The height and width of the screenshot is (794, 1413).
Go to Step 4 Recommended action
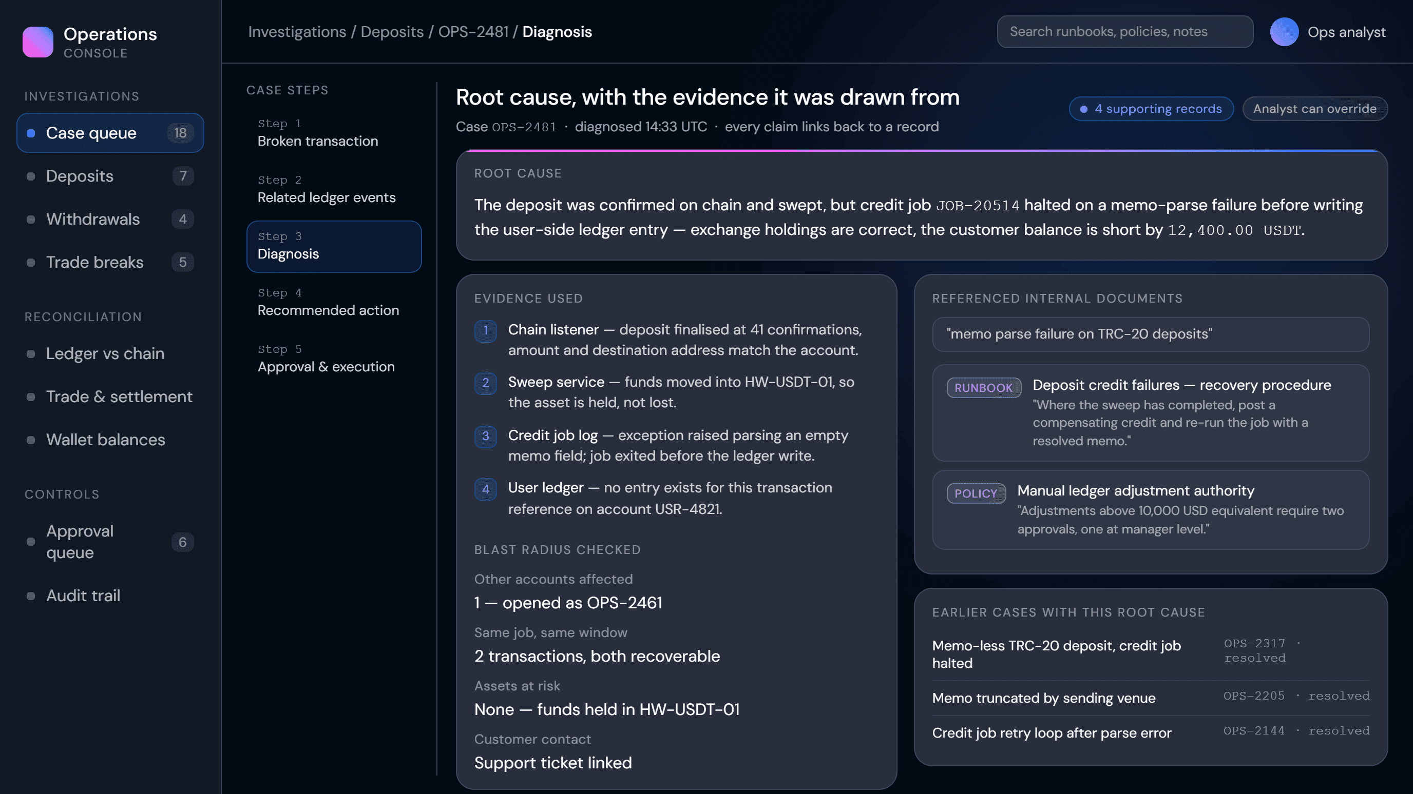click(x=334, y=303)
